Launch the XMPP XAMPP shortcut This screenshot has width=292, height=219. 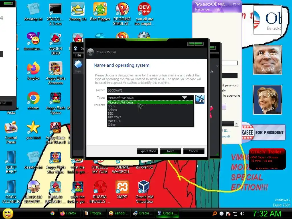pos(122,190)
